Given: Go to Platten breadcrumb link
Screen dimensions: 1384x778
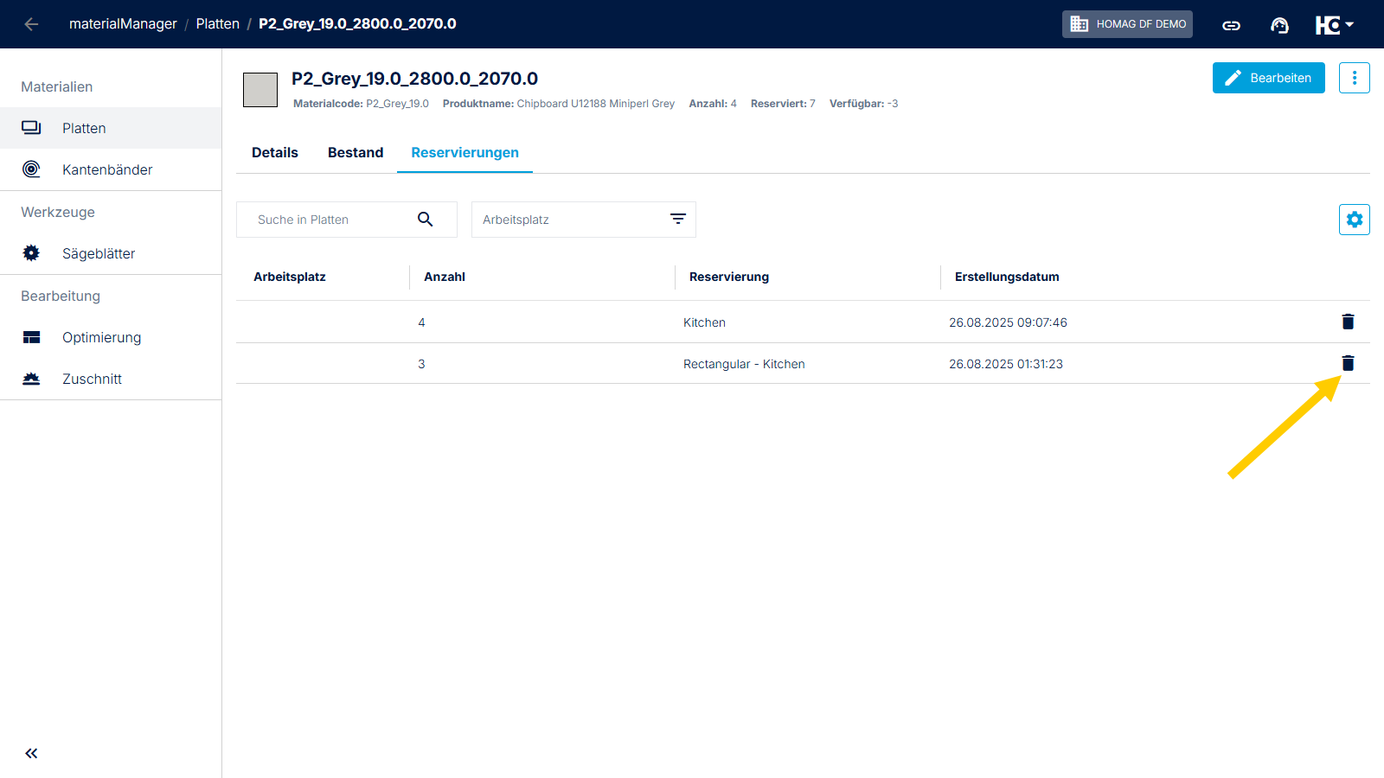Looking at the screenshot, I should 218,24.
